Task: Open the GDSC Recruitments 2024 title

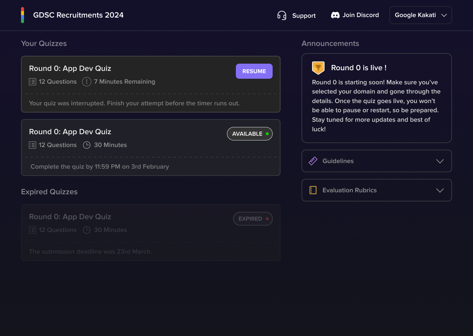Action: coord(78,15)
